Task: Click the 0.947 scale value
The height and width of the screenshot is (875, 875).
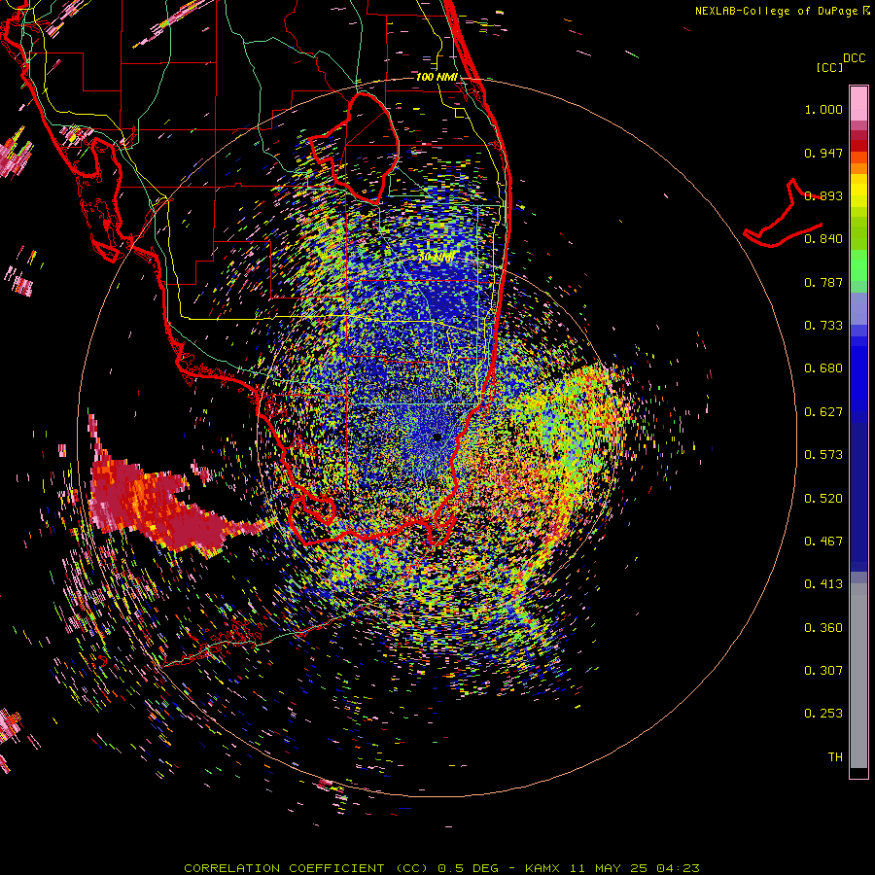Action: click(823, 153)
